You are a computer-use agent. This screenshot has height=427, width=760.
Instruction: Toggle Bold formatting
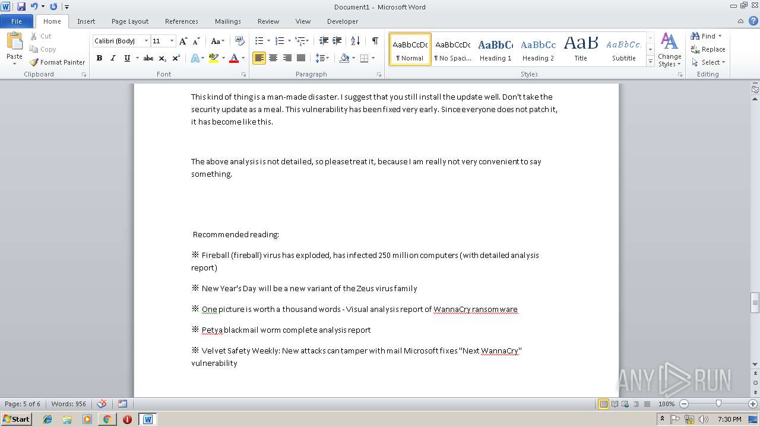(x=99, y=58)
